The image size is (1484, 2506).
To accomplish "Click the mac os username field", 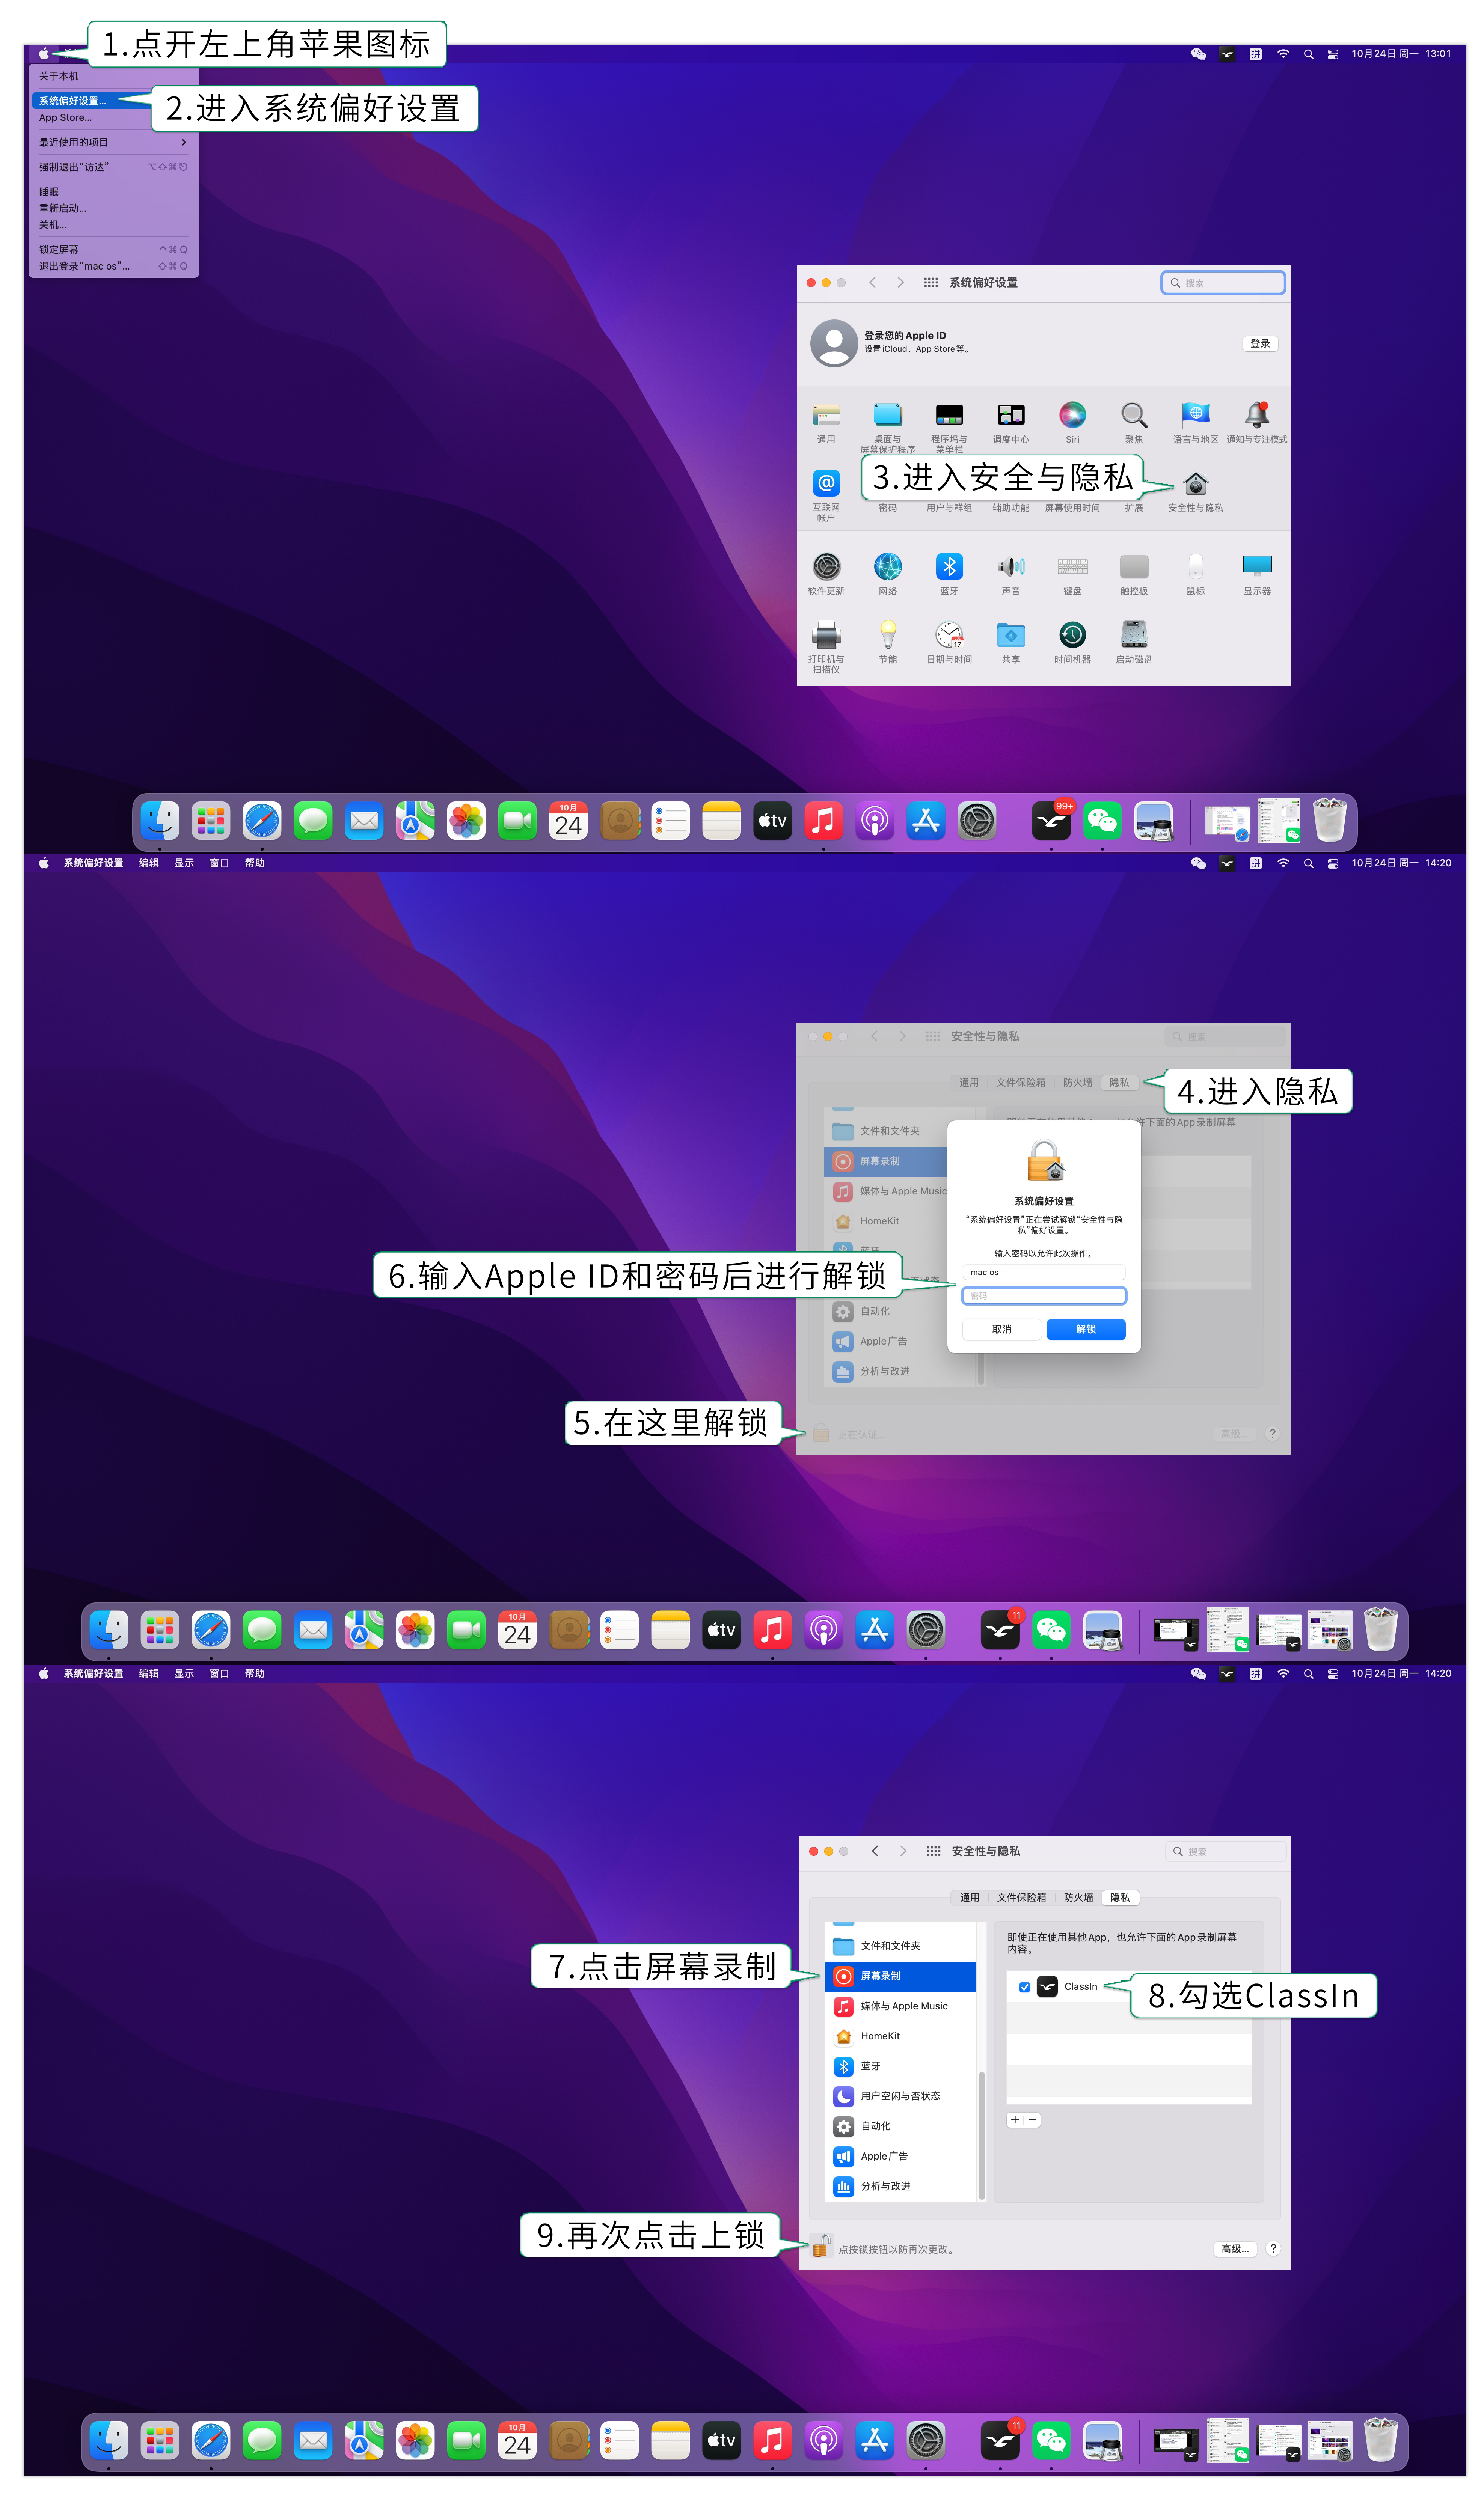I will pyautogui.click(x=1043, y=1273).
